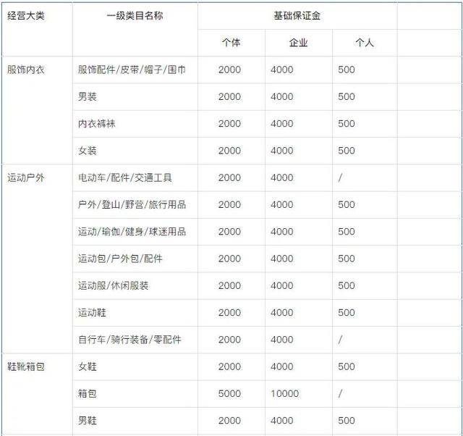Select the 运动鞋 row name
The width and height of the screenshot is (463, 436).
(x=92, y=313)
